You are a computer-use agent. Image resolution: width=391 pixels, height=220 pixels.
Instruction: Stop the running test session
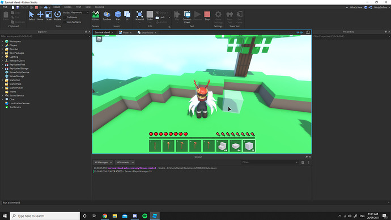pyautogui.click(x=207, y=15)
